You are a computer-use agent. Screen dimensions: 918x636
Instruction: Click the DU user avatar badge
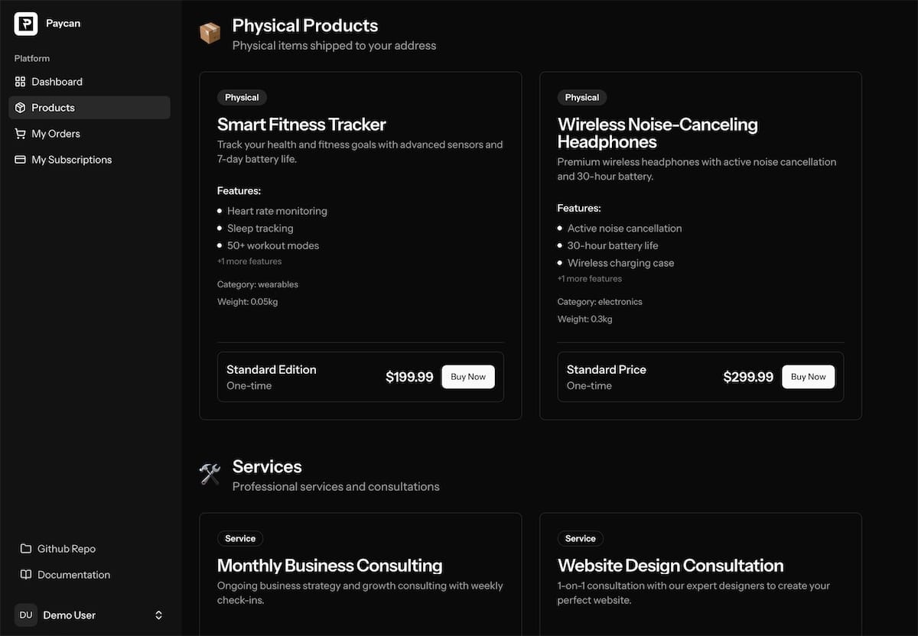(25, 615)
